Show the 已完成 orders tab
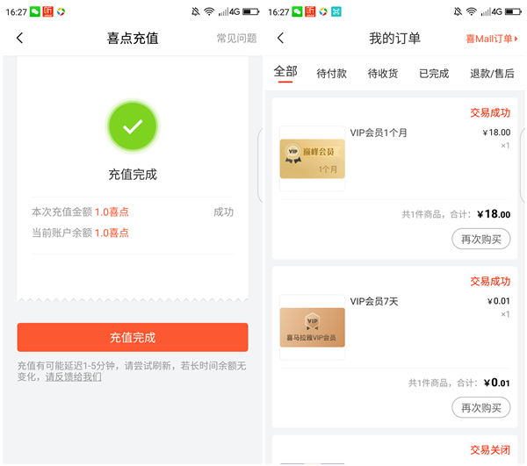The image size is (527, 466). click(x=434, y=74)
